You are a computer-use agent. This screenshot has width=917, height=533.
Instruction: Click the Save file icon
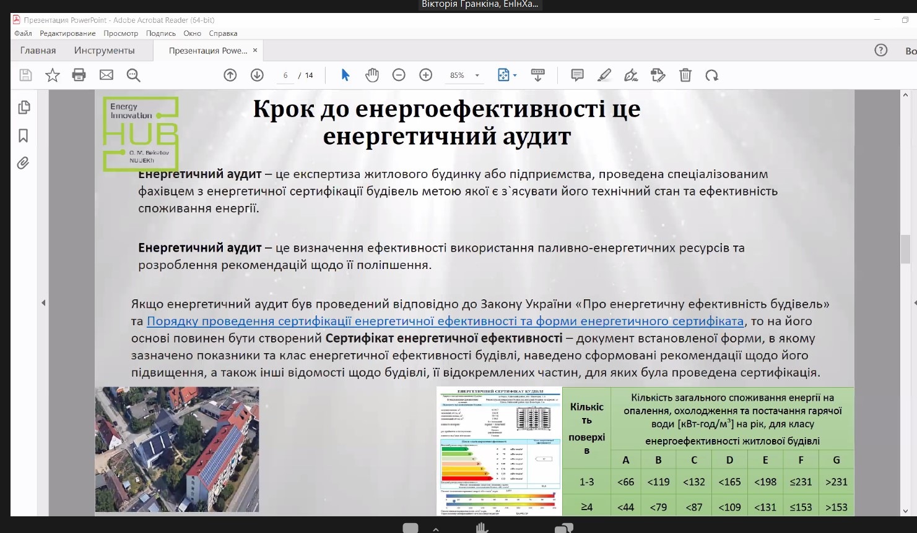25,75
